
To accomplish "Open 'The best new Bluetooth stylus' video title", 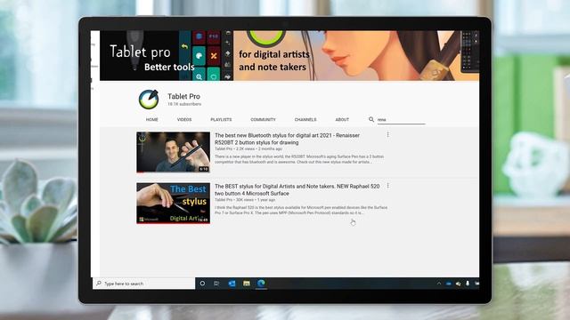I will [287, 139].
